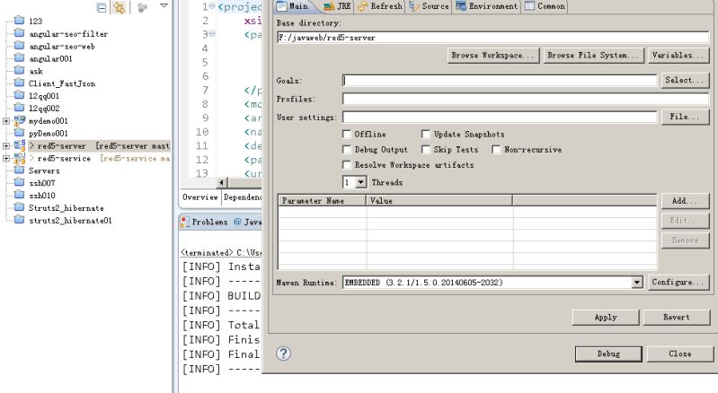Enable Skip Tests checkbox
This screenshot has width=718, height=393.
[x=425, y=150]
